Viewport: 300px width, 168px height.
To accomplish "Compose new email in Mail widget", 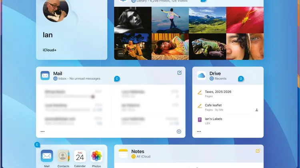I will click(x=180, y=73).
